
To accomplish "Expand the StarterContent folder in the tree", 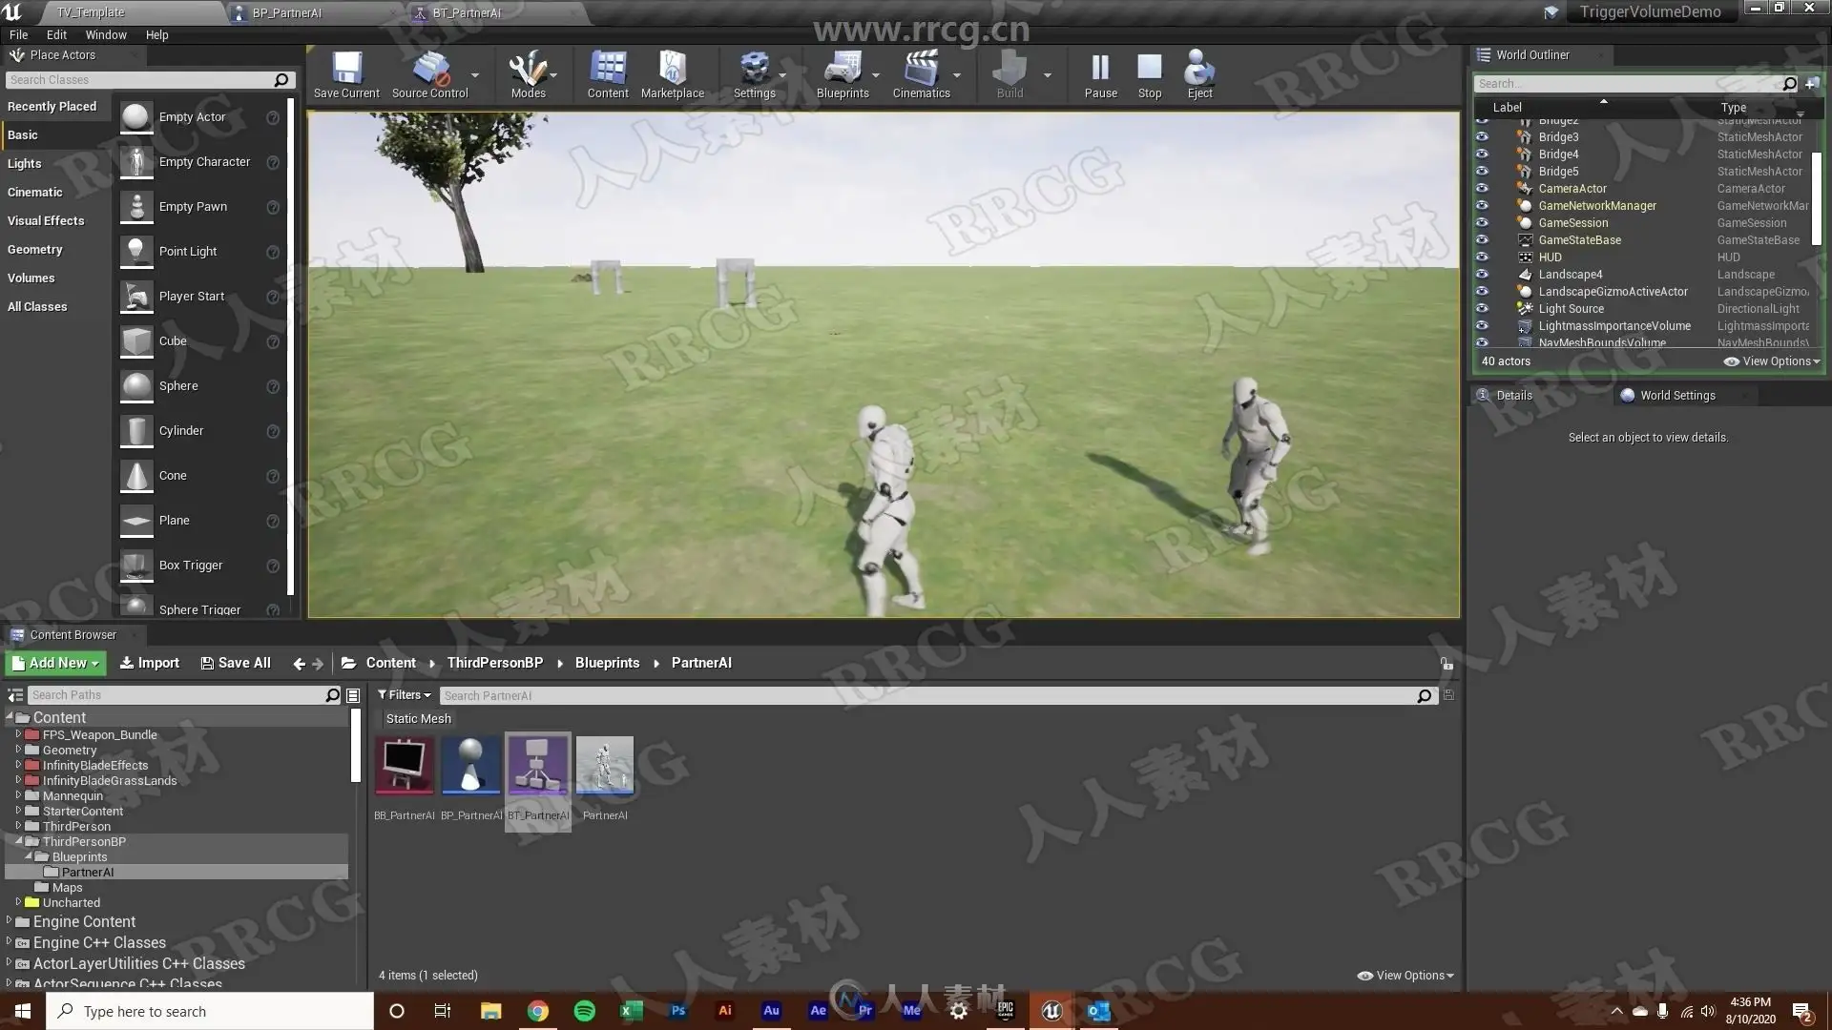I will 18,812.
